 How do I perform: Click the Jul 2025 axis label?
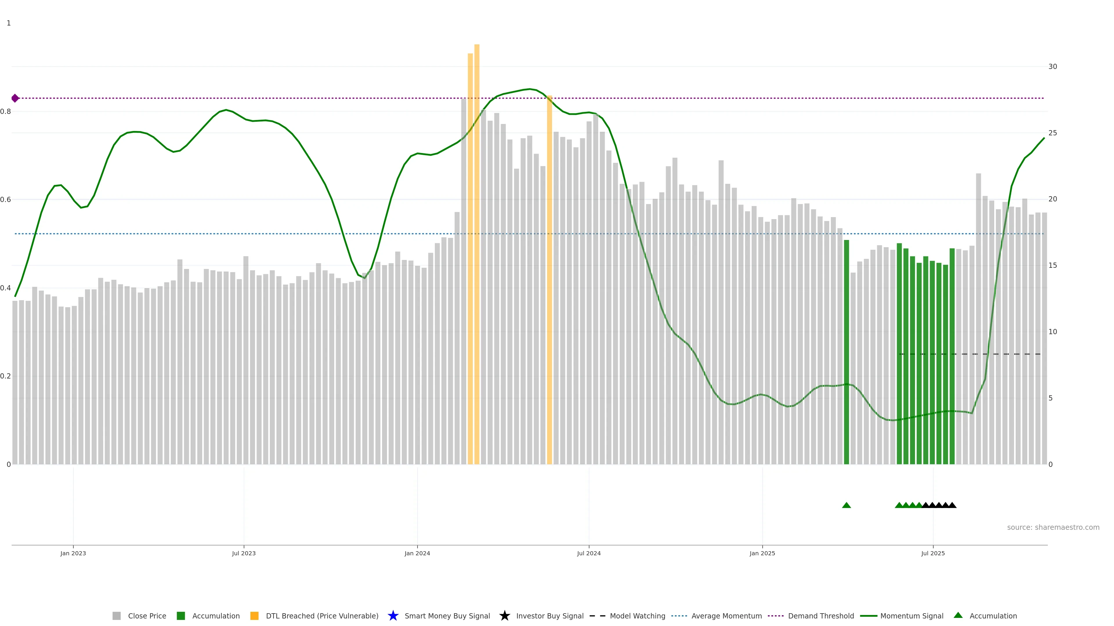tap(933, 553)
